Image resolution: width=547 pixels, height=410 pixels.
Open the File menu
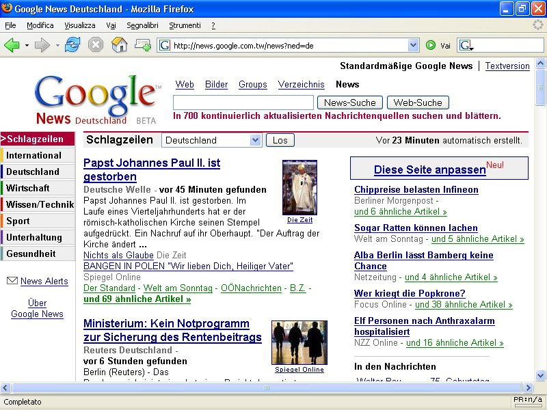click(x=10, y=25)
